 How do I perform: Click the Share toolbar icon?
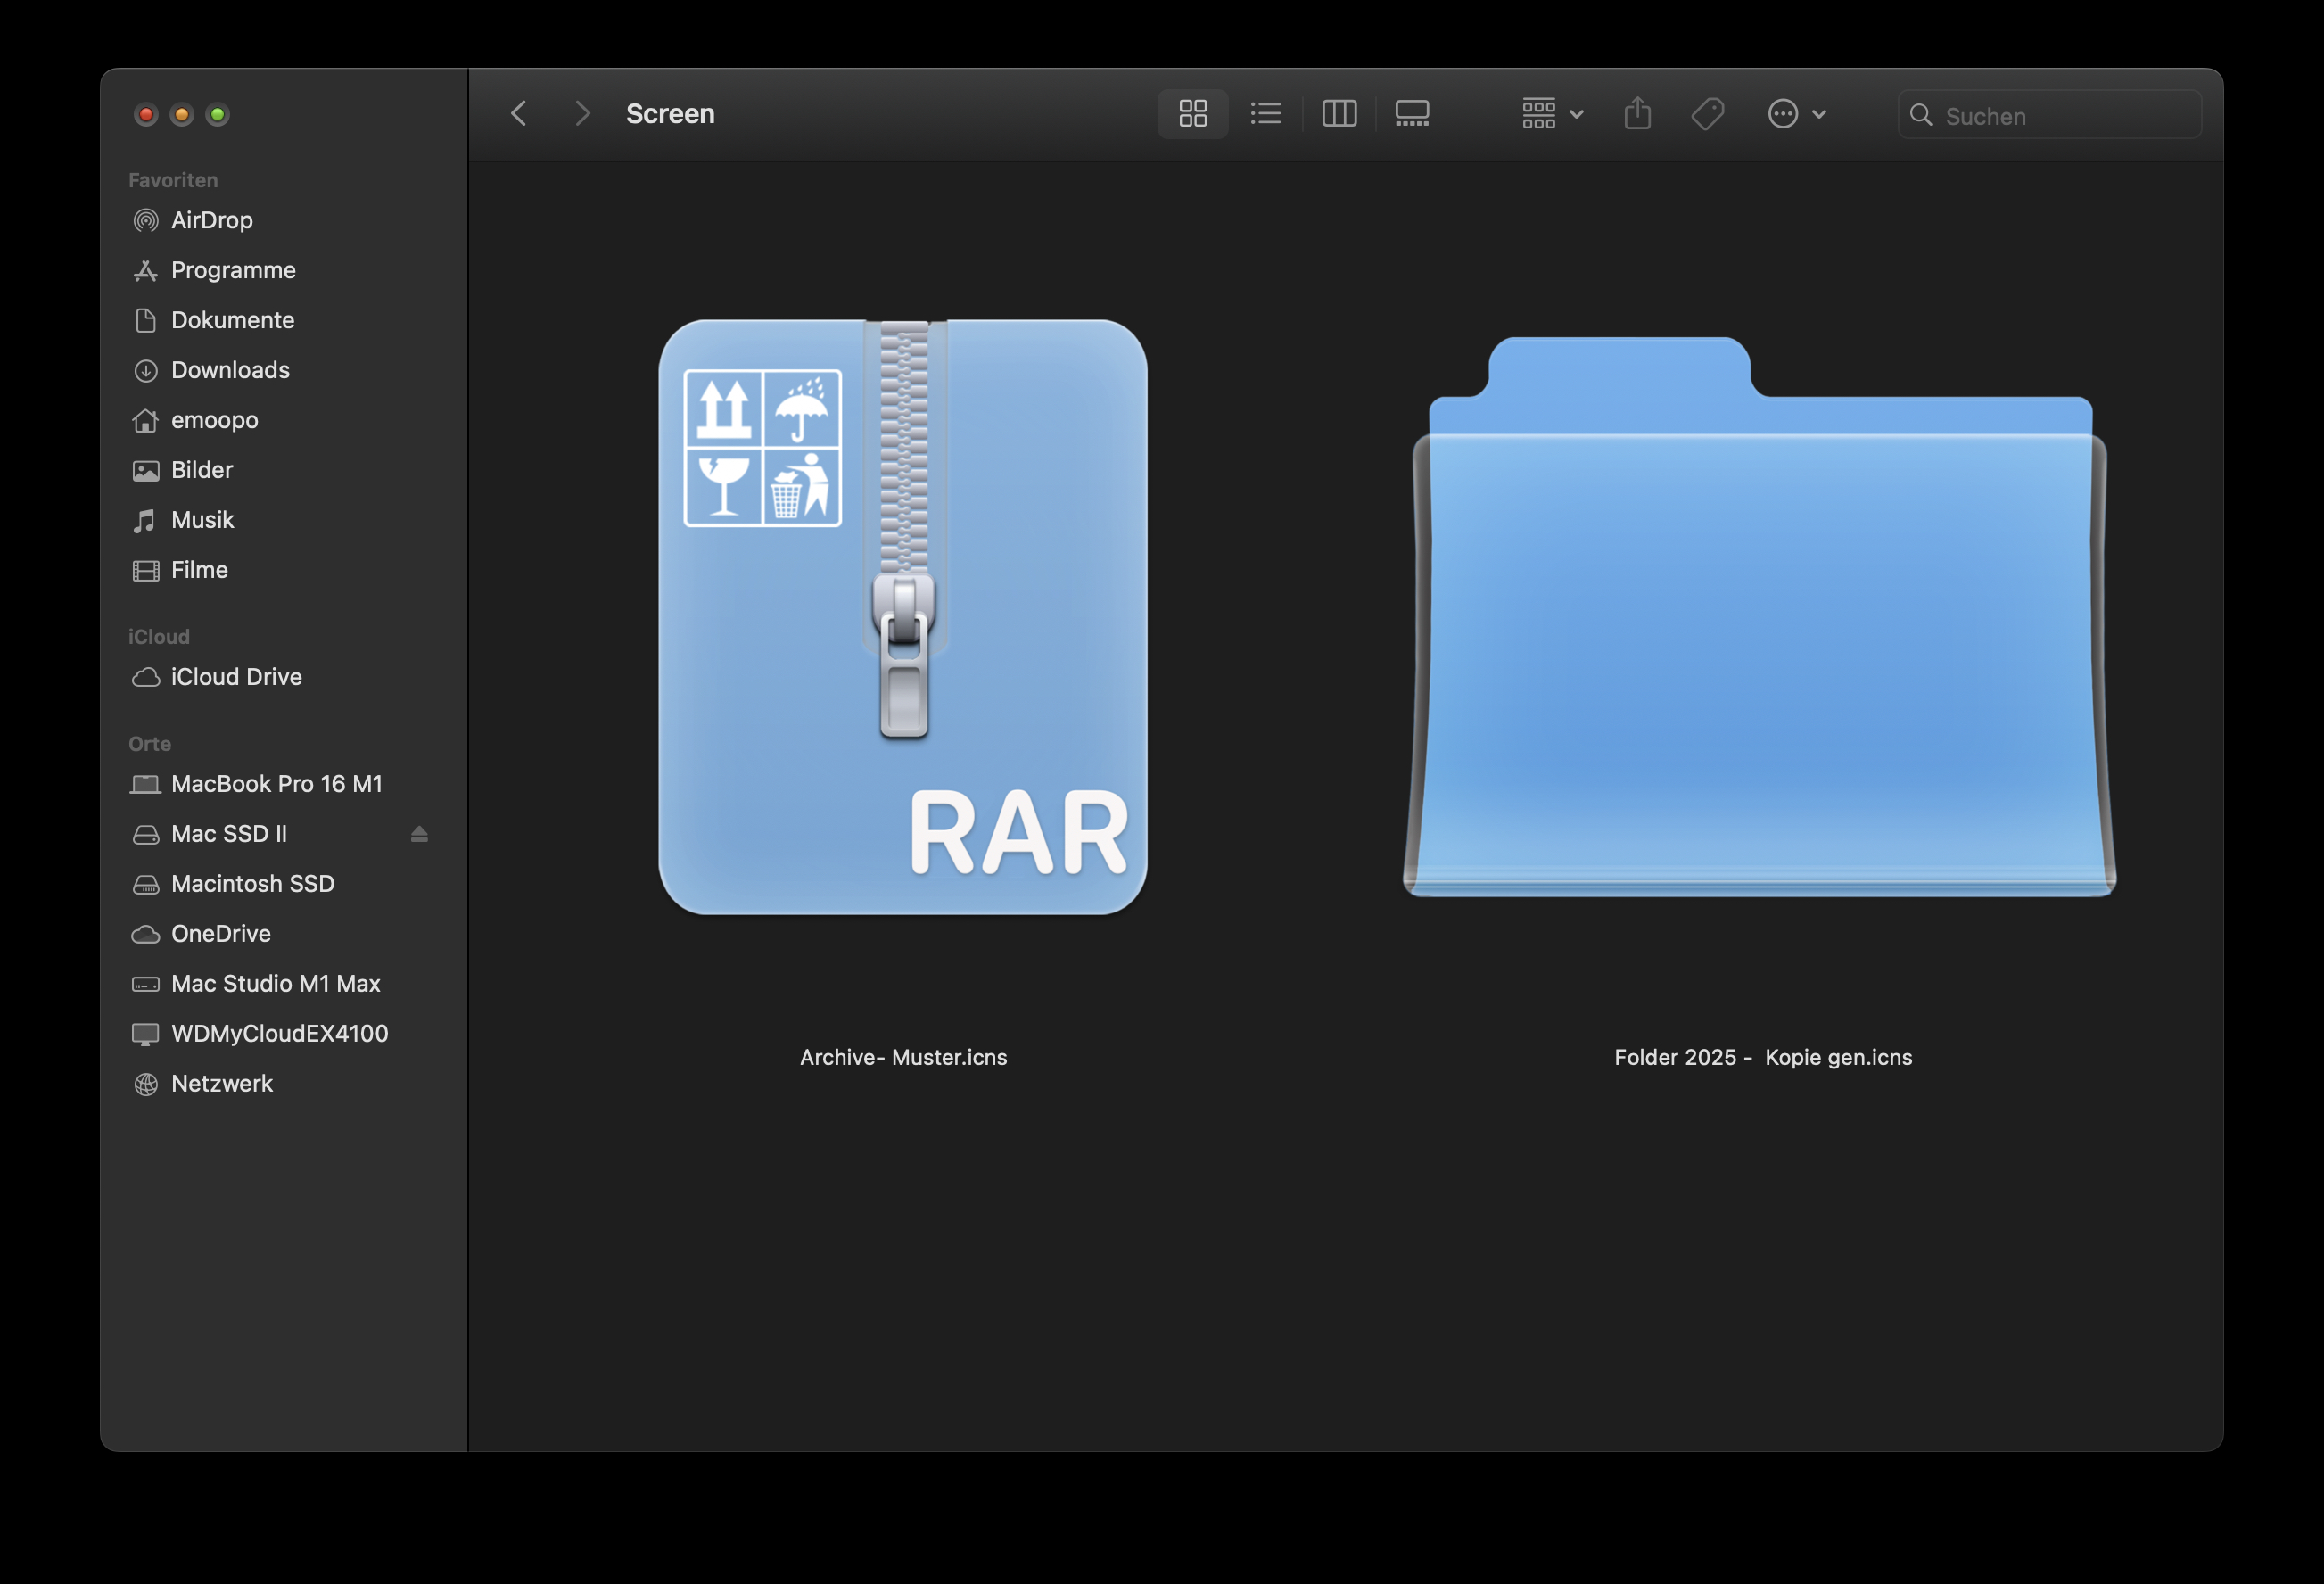pyautogui.click(x=1637, y=114)
